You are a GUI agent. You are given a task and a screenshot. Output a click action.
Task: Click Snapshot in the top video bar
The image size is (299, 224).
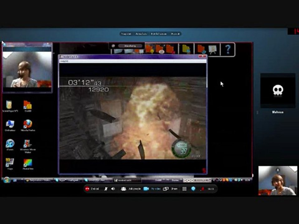(126, 34)
